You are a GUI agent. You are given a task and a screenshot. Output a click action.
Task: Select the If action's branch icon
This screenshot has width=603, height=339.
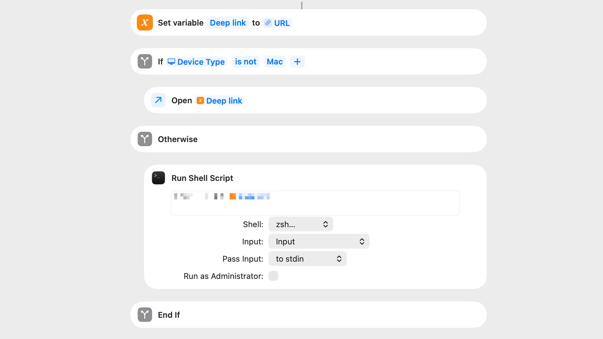[144, 61]
